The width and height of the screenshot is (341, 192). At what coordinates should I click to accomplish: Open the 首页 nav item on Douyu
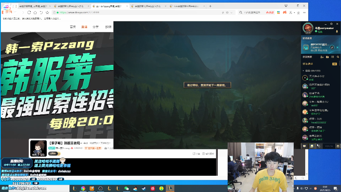click(73, 27)
